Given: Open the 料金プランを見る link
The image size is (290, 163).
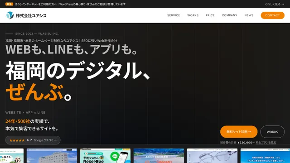Looking at the screenshot, I should click(x=266, y=143).
